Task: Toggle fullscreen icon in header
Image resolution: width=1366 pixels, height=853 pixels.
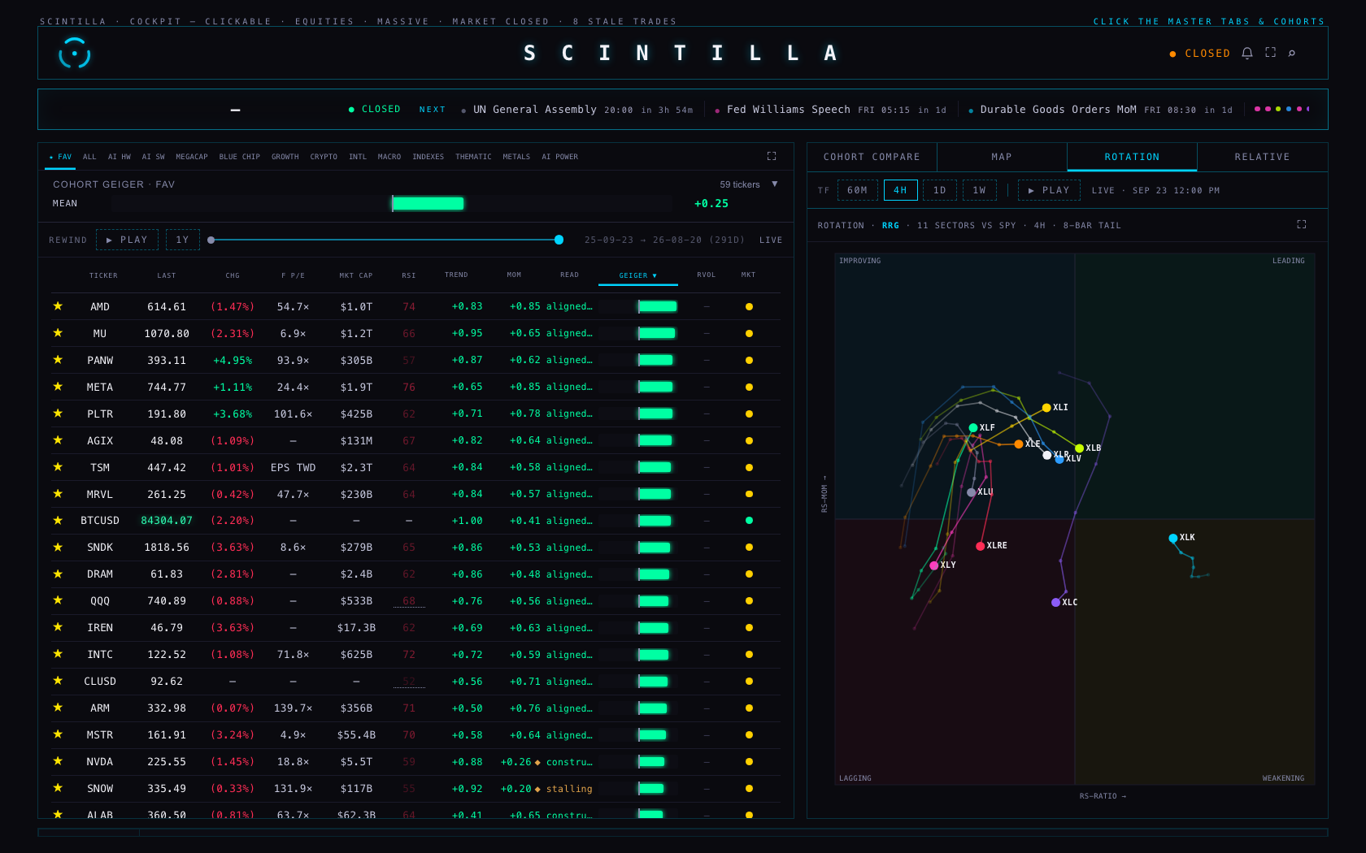Action: (x=1270, y=52)
